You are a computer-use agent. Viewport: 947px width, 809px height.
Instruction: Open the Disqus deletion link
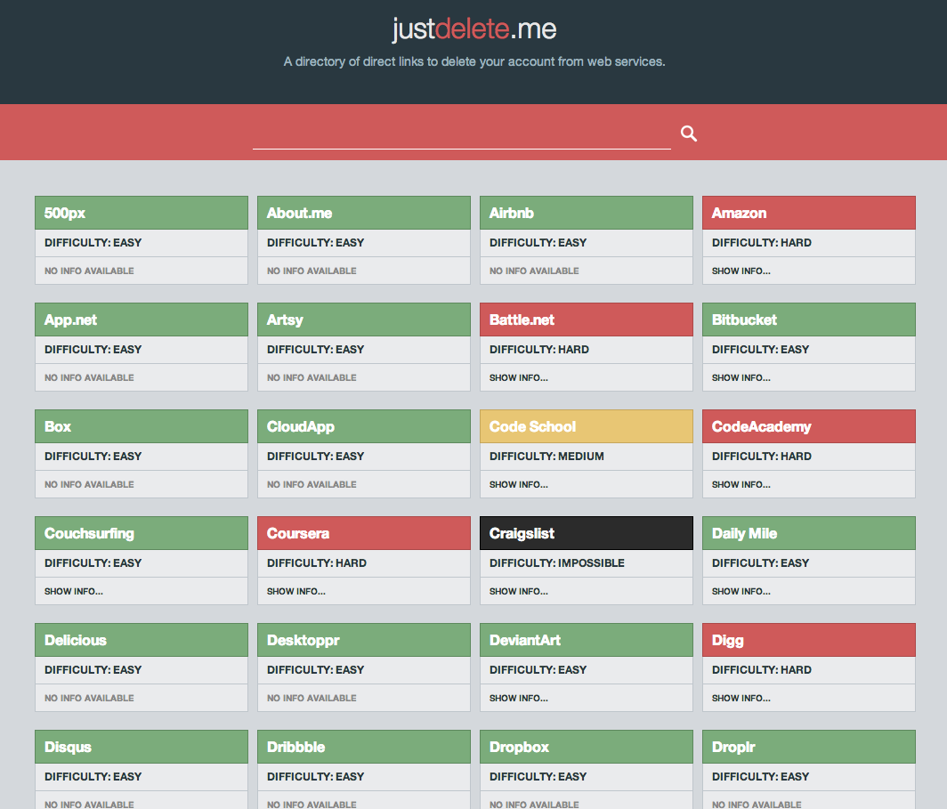coord(141,747)
